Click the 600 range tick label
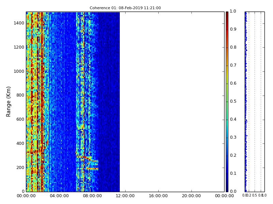This screenshot has width=273, height=204. coord(20,119)
